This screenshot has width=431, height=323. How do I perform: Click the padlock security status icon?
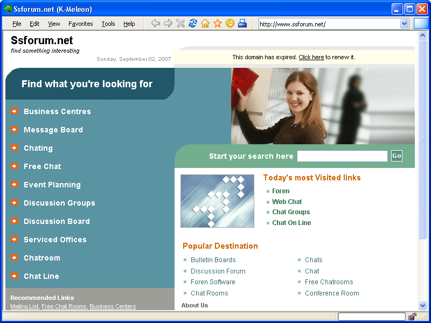click(x=412, y=316)
